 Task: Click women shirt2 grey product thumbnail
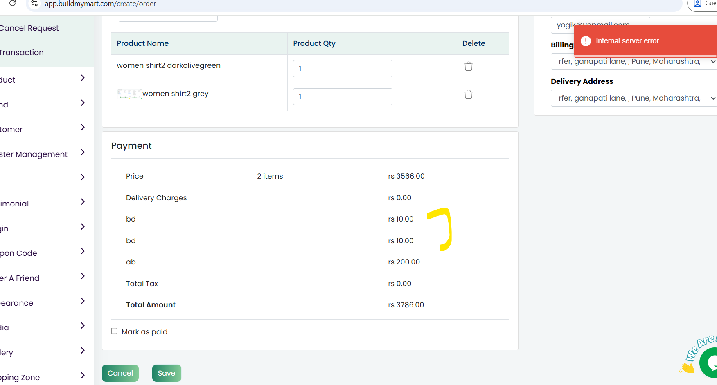click(x=129, y=94)
